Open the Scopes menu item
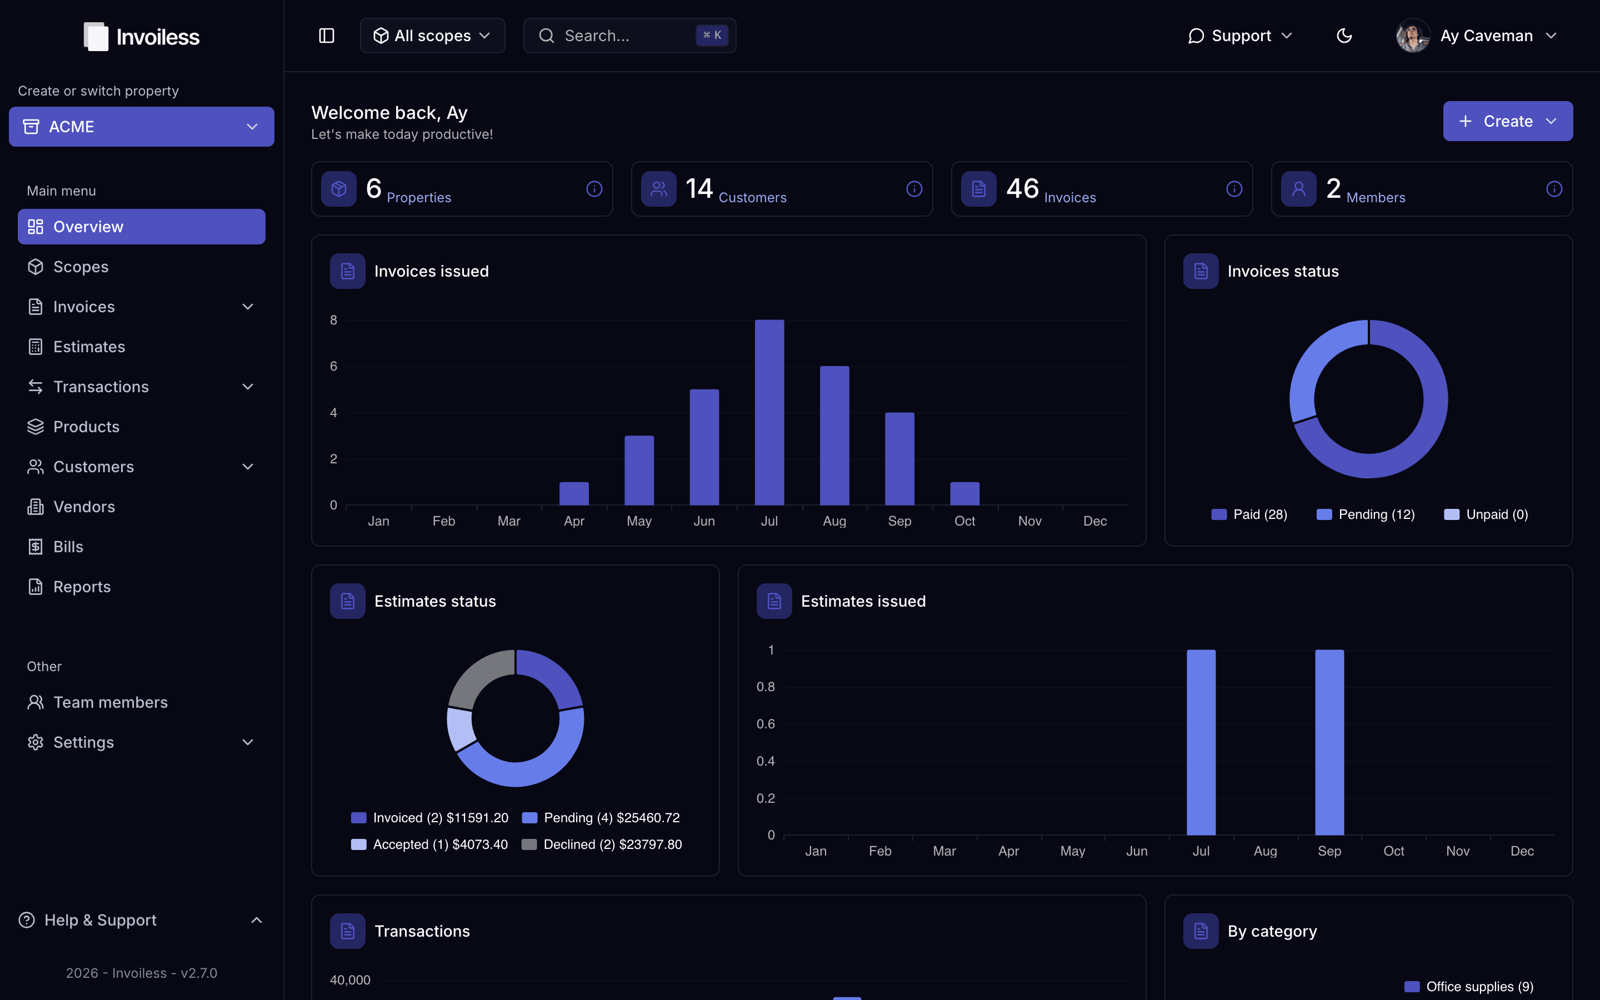The image size is (1600, 1000). 142,267
